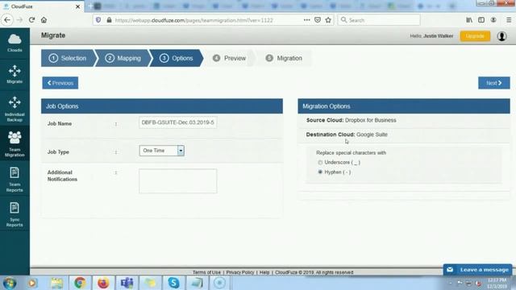Click the site security padlock icon

coord(109,20)
